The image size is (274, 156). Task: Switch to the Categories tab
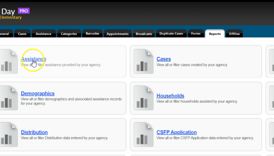pyautogui.click(x=69, y=34)
